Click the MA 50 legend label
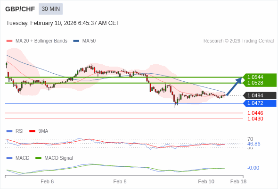Screen dimensions: 278x189 [x=89, y=41]
